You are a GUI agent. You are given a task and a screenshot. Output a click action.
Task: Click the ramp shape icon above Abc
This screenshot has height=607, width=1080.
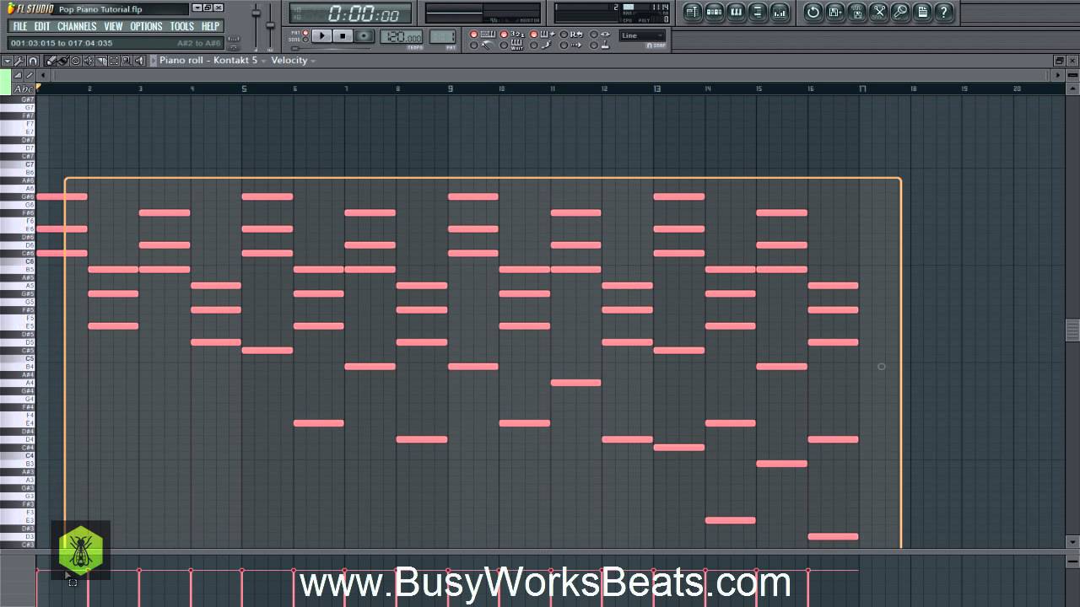coord(18,75)
